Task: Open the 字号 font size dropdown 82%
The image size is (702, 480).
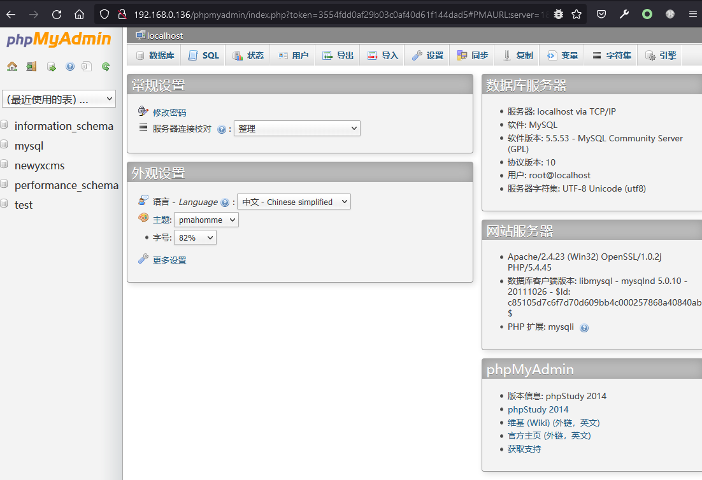Action: click(x=195, y=237)
